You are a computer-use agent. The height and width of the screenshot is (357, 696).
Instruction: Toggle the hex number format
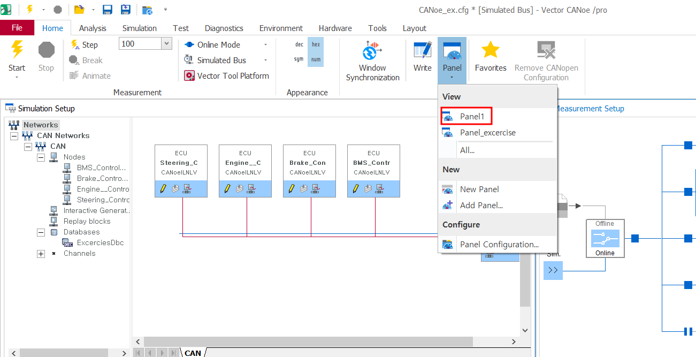tap(316, 45)
